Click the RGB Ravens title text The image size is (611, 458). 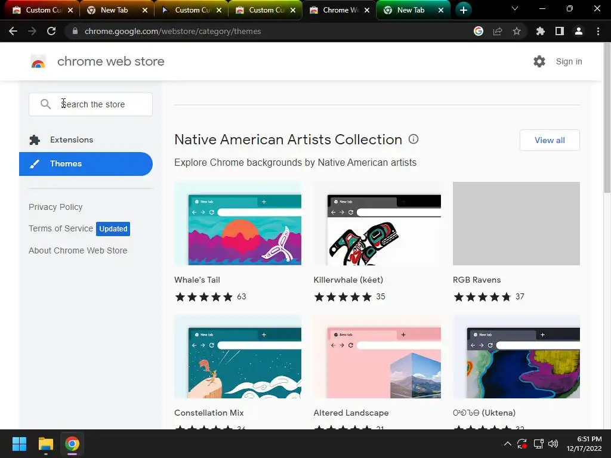click(477, 280)
